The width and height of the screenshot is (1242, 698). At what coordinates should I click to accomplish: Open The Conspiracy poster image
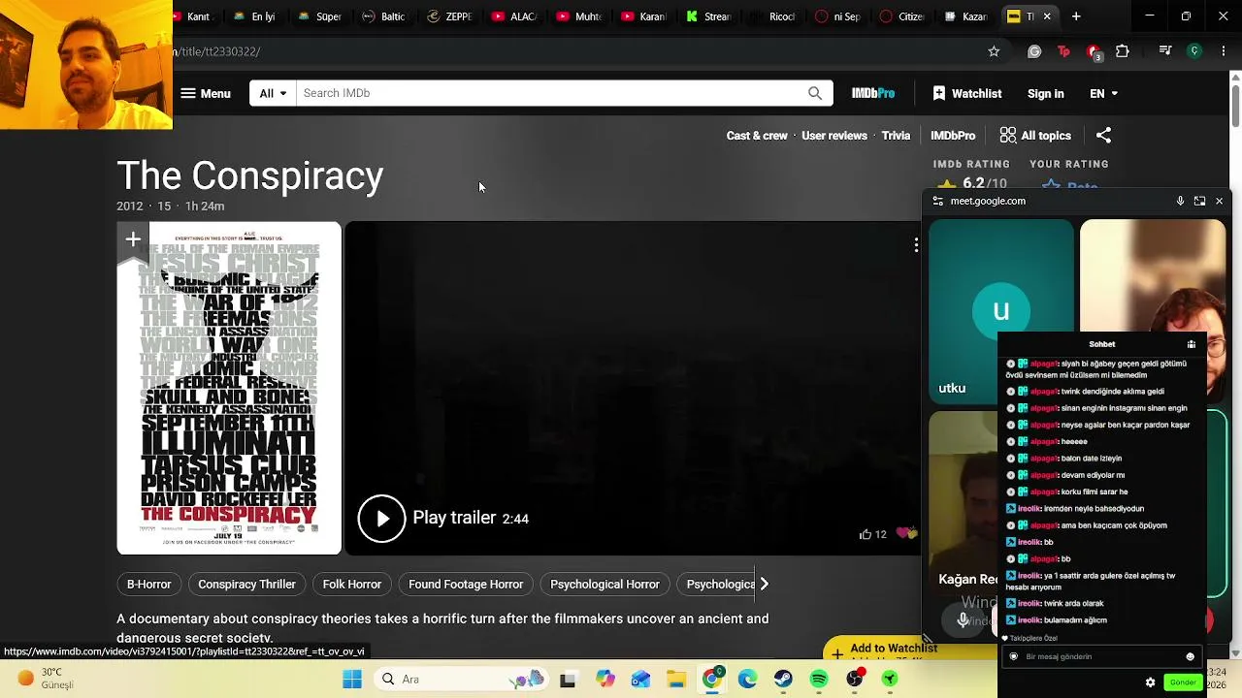coord(229,388)
